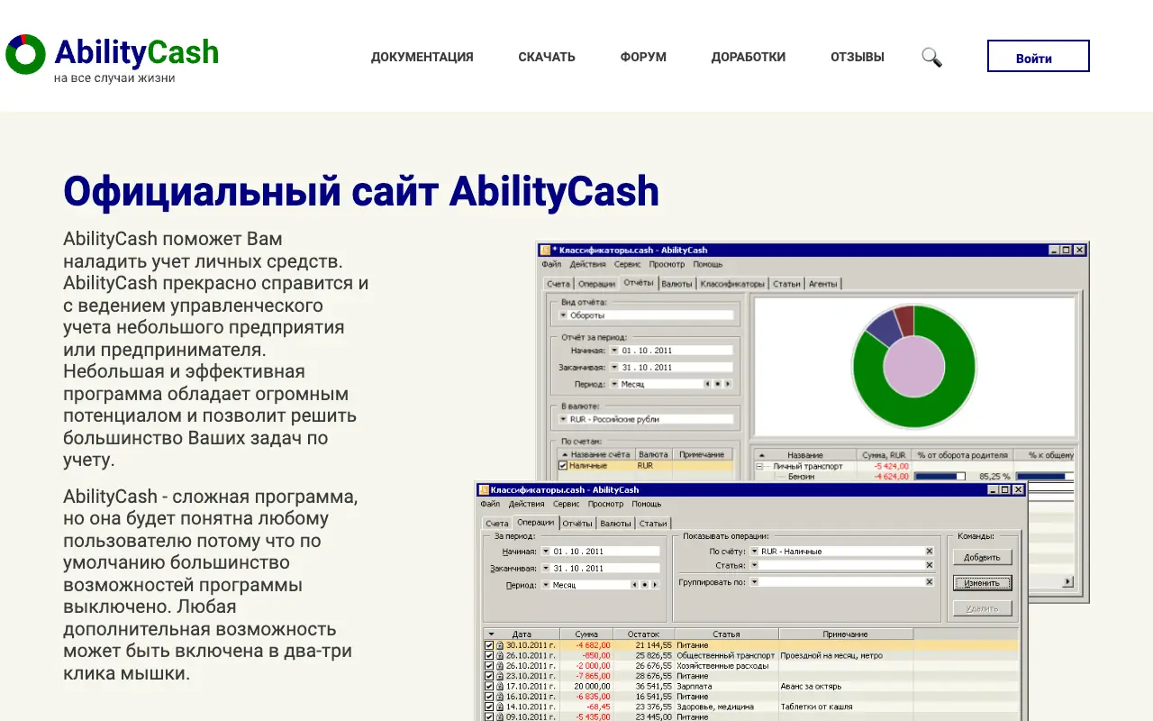The image size is (1153, 721).
Task: Open the В валюте dropdown with RUR rubles
Action: [x=564, y=419]
